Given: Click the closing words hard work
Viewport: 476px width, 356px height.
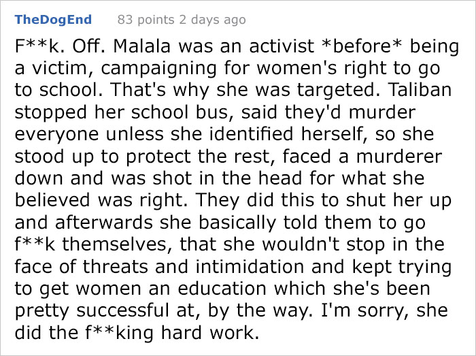Looking at the screenshot, I should 210,332.
